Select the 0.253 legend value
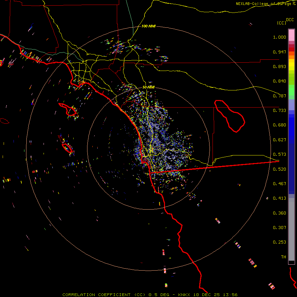This screenshot has width=297, height=297. point(280,242)
